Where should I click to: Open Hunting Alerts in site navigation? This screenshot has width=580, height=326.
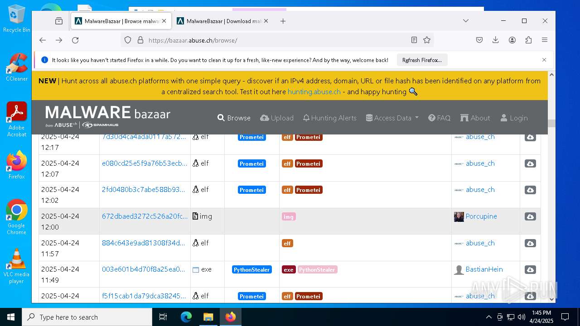[x=329, y=118]
